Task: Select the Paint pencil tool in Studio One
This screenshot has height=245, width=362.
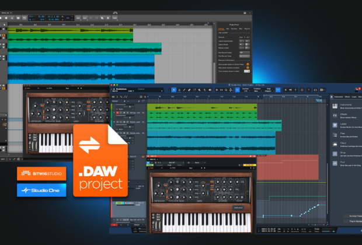Action: [184, 90]
